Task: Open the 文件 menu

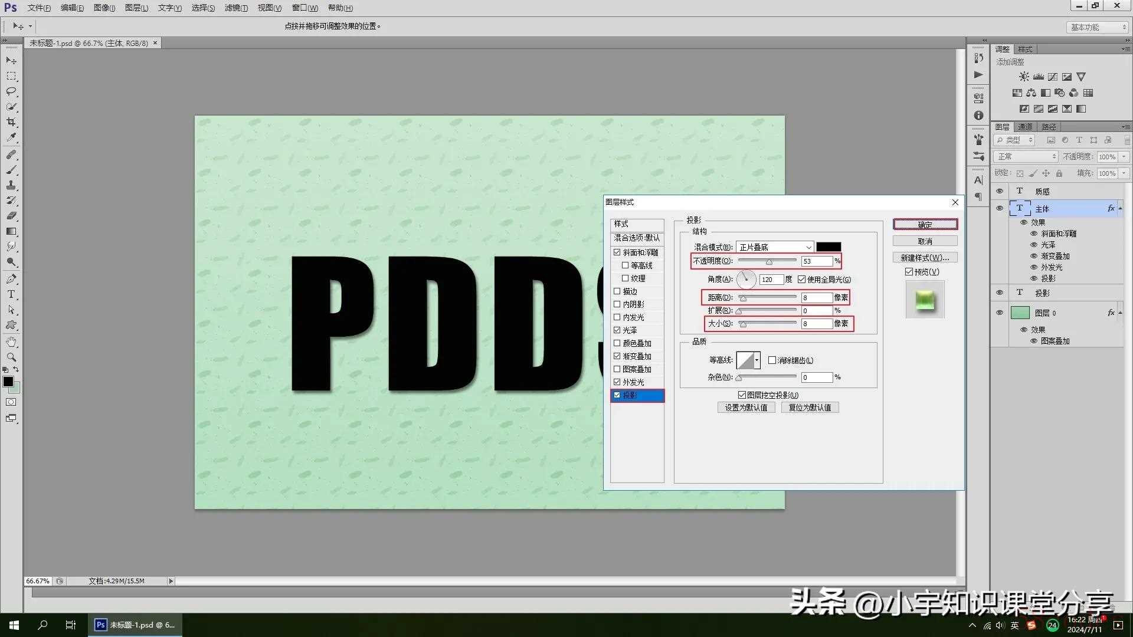Action: tap(39, 8)
